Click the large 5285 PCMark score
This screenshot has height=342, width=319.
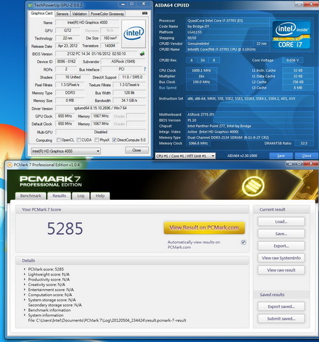65,228
